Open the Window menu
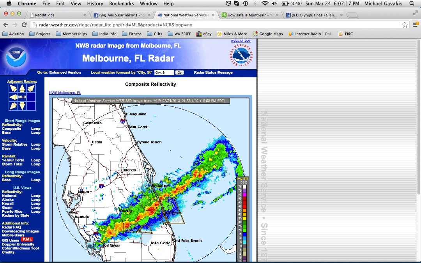The height and width of the screenshot is (263, 421). pyautogui.click(x=149, y=4)
